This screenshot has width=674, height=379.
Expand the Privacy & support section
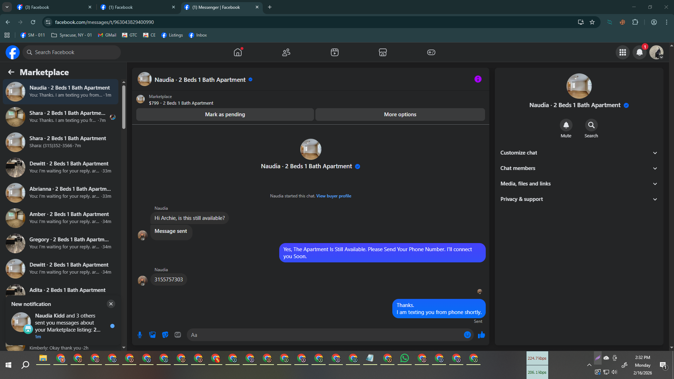(579, 199)
